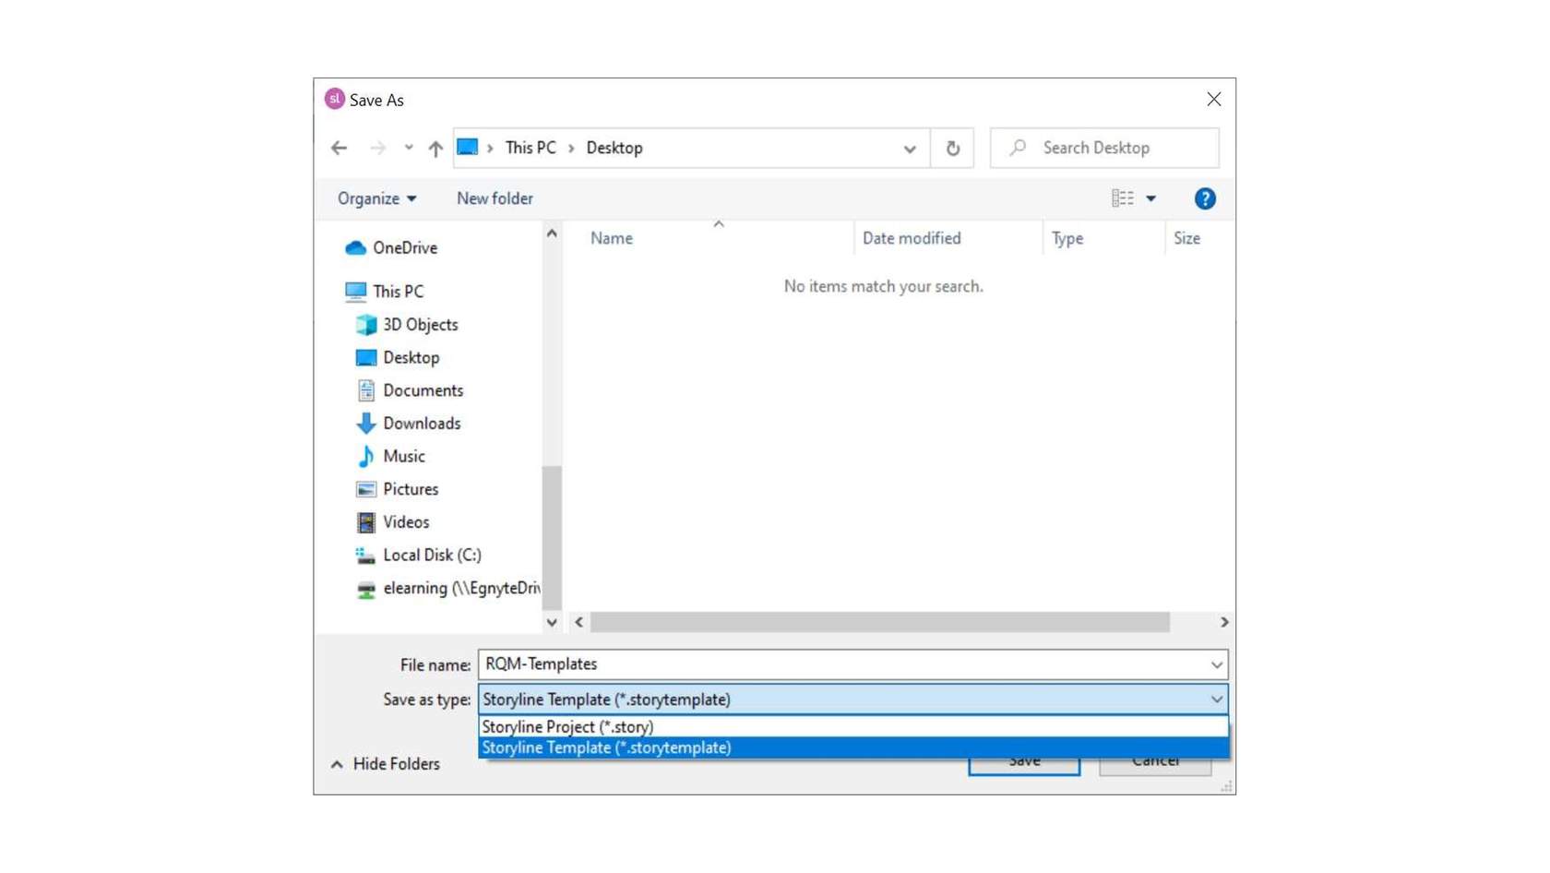Go up one folder level

[435, 148]
